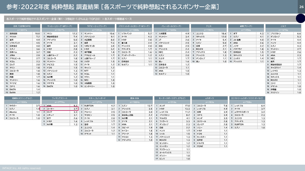Click DAZN in the soccer table

pos(50,86)
